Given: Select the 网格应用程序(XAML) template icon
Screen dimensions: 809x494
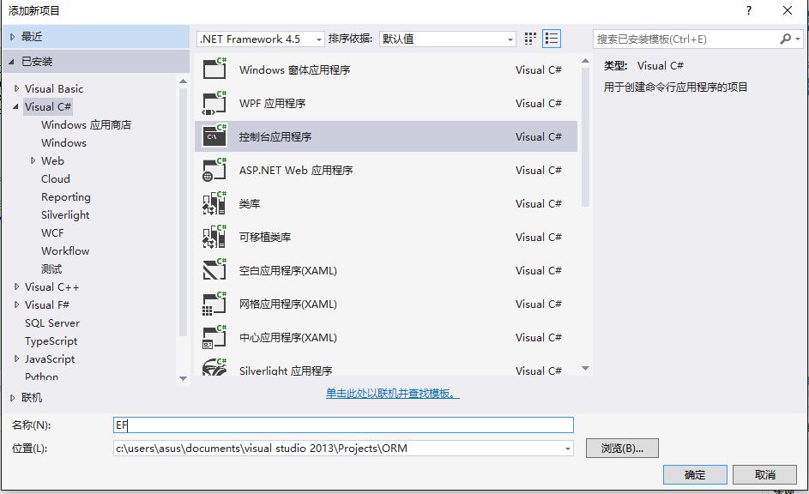Looking at the screenshot, I should click(x=214, y=304).
